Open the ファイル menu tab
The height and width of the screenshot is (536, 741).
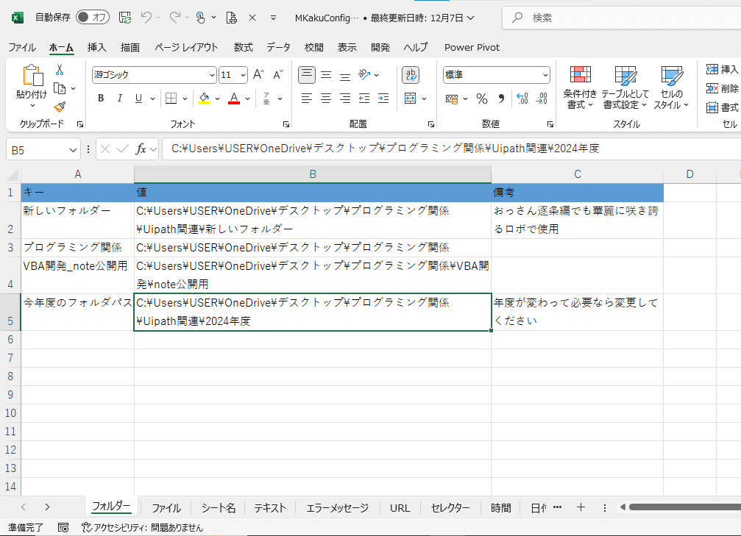pos(22,47)
